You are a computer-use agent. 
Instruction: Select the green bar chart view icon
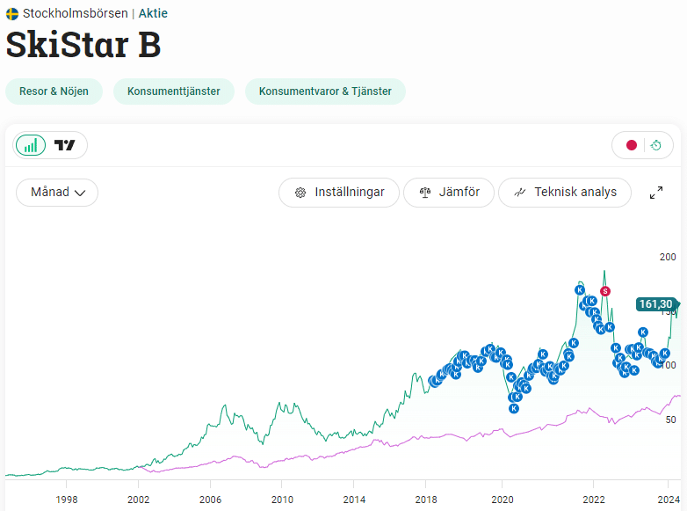click(x=31, y=145)
